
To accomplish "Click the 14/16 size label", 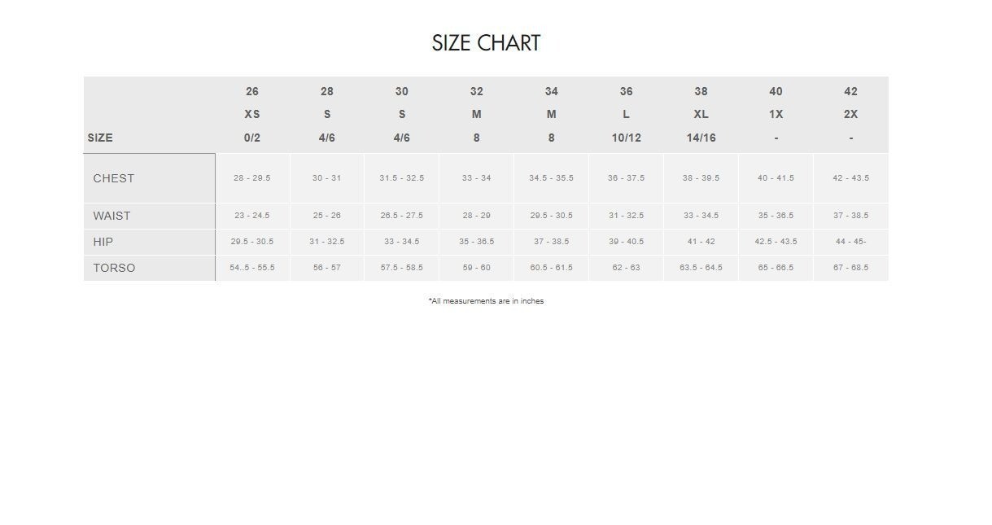I will coord(701,138).
